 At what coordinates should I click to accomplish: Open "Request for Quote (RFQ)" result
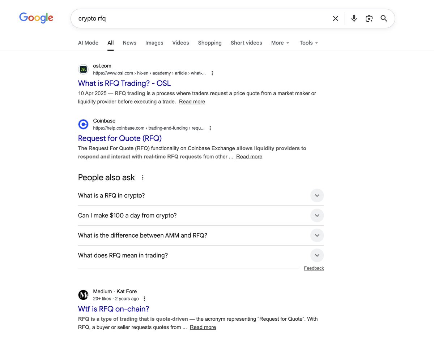tap(120, 138)
